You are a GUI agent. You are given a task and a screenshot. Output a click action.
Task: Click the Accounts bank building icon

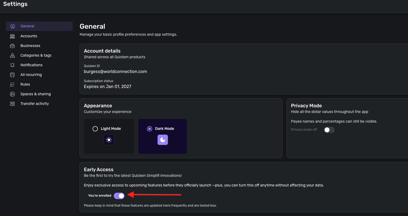[x=12, y=36]
